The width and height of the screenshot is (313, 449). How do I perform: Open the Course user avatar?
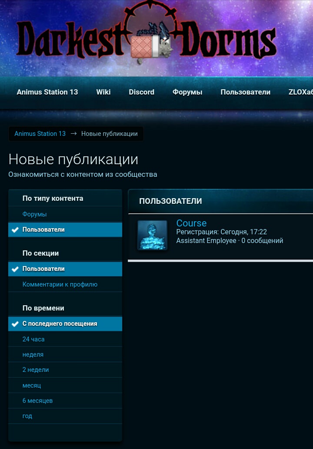tap(152, 235)
